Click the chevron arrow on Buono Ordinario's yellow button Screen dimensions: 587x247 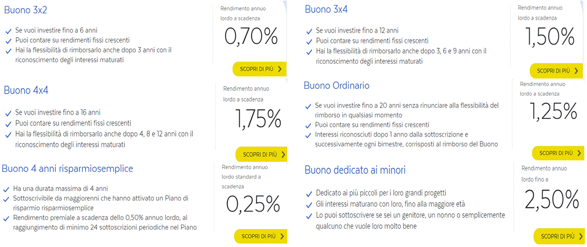tap(578, 153)
